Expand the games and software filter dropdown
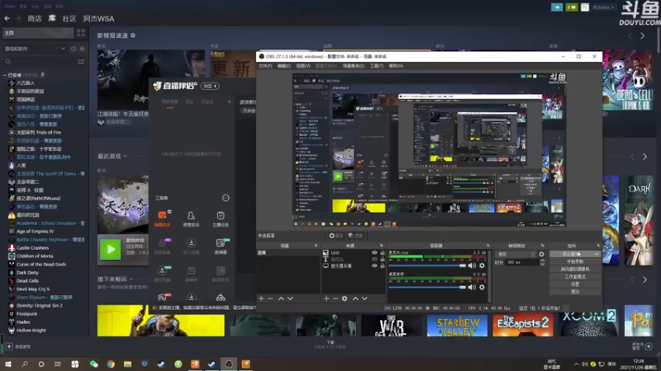Image resolution: width=661 pixels, height=371 pixels. click(35, 49)
